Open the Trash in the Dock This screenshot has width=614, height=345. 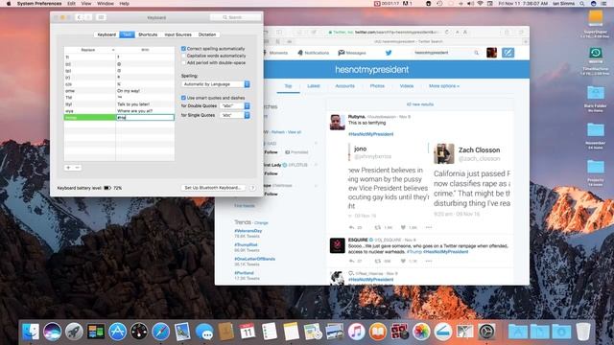[583, 332]
